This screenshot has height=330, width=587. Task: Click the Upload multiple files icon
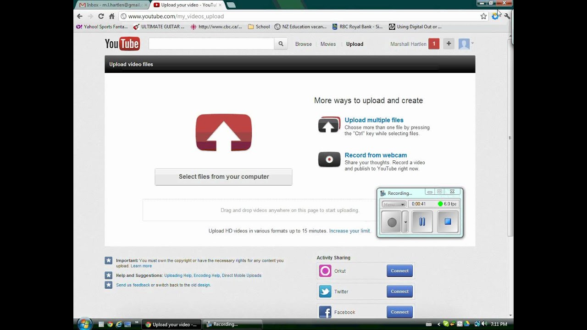click(329, 125)
